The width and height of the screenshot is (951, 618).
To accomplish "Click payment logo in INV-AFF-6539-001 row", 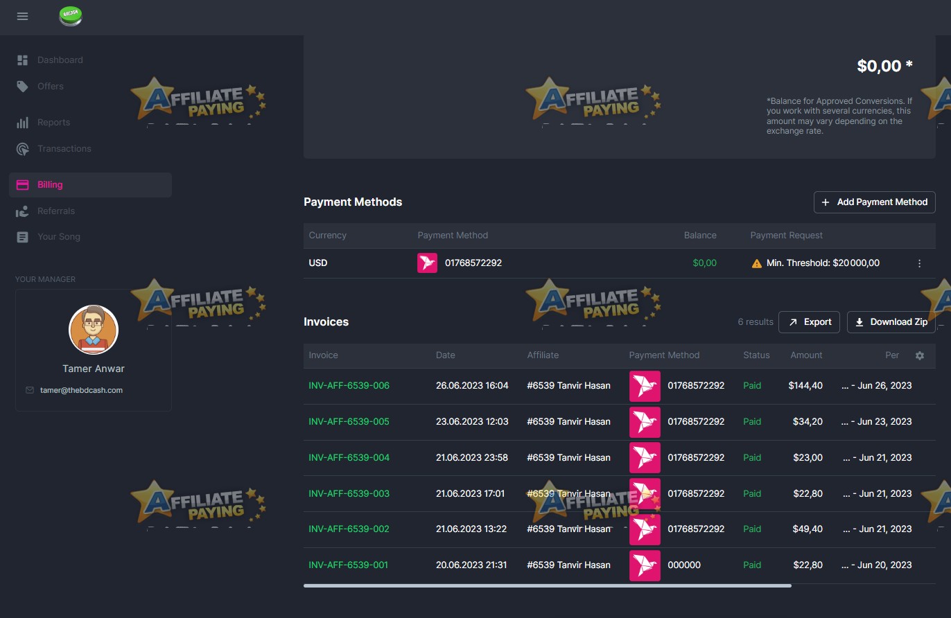I will 645,565.
